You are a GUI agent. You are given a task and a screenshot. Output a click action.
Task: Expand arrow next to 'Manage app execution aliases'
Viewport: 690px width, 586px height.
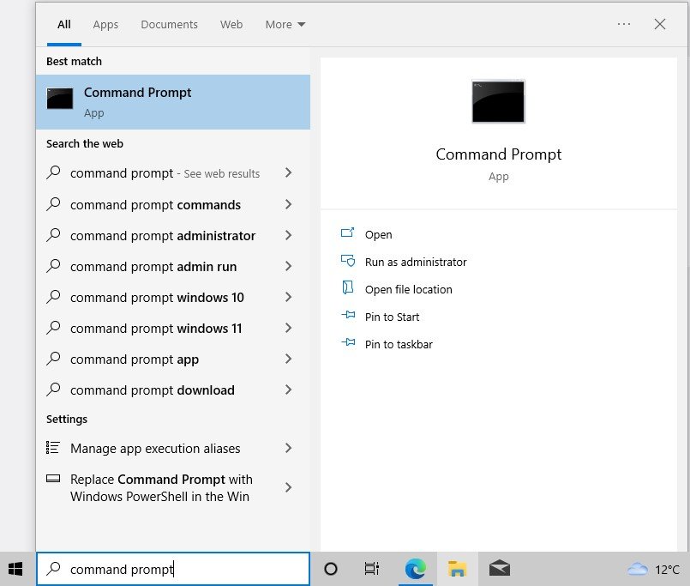tap(288, 448)
